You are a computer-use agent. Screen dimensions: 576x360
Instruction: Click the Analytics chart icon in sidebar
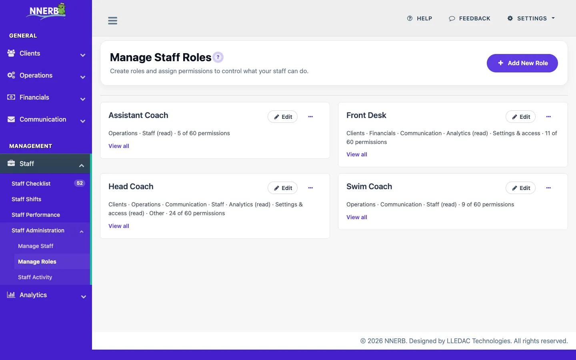11,295
